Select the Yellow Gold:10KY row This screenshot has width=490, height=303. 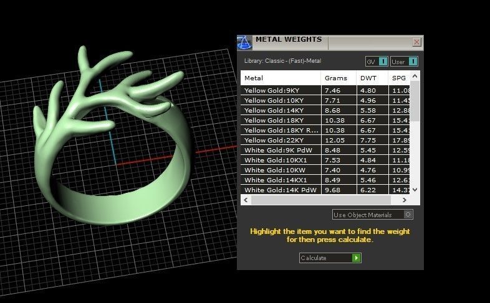pyautogui.click(x=325, y=100)
